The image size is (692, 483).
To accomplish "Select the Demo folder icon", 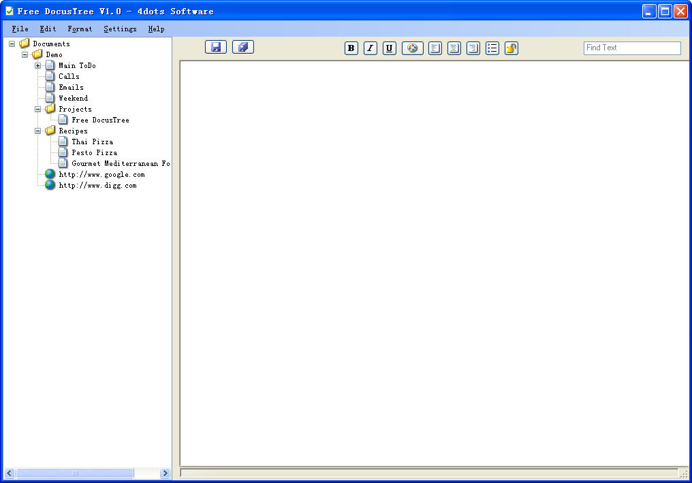I will [37, 54].
